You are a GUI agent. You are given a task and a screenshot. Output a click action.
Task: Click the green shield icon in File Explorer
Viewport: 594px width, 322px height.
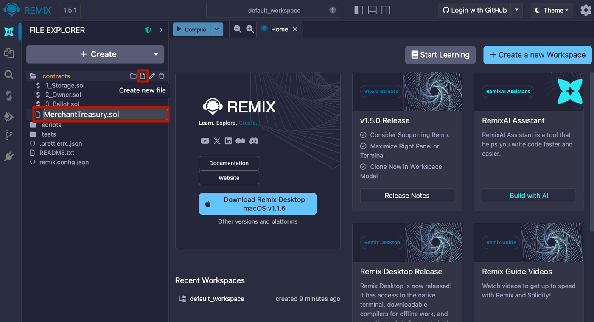tap(148, 30)
